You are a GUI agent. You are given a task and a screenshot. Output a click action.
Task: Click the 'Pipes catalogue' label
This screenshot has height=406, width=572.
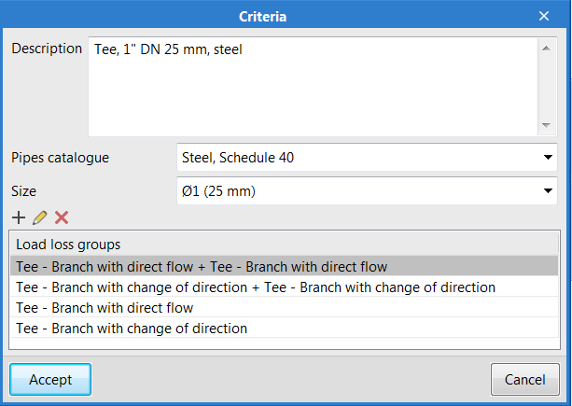click(x=60, y=158)
